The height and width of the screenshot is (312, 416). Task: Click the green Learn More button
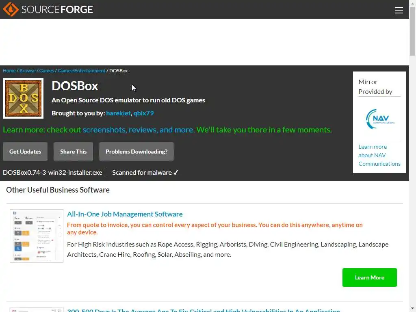click(370, 277)
